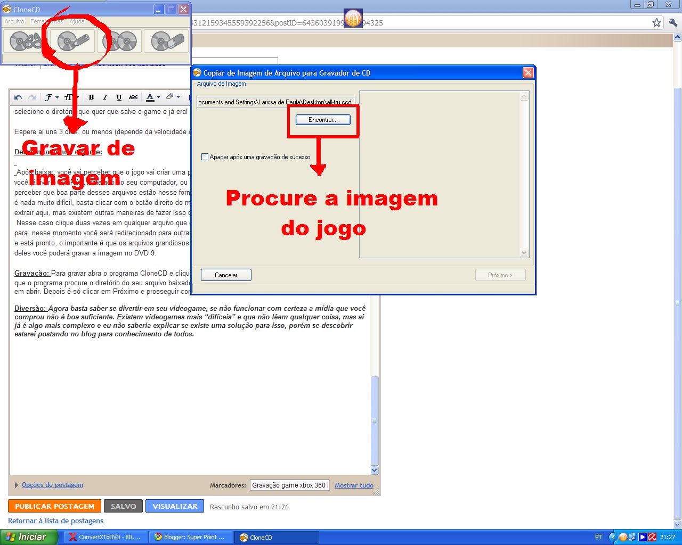Close the Copiar de Imagem dialog

coord(528,73)
